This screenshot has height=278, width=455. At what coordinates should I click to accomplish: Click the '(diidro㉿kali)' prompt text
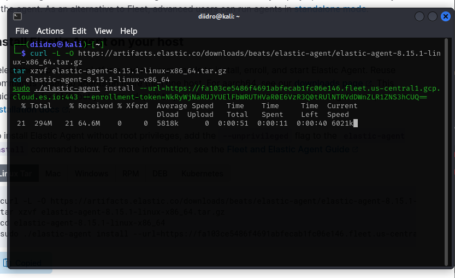[56, 44]
